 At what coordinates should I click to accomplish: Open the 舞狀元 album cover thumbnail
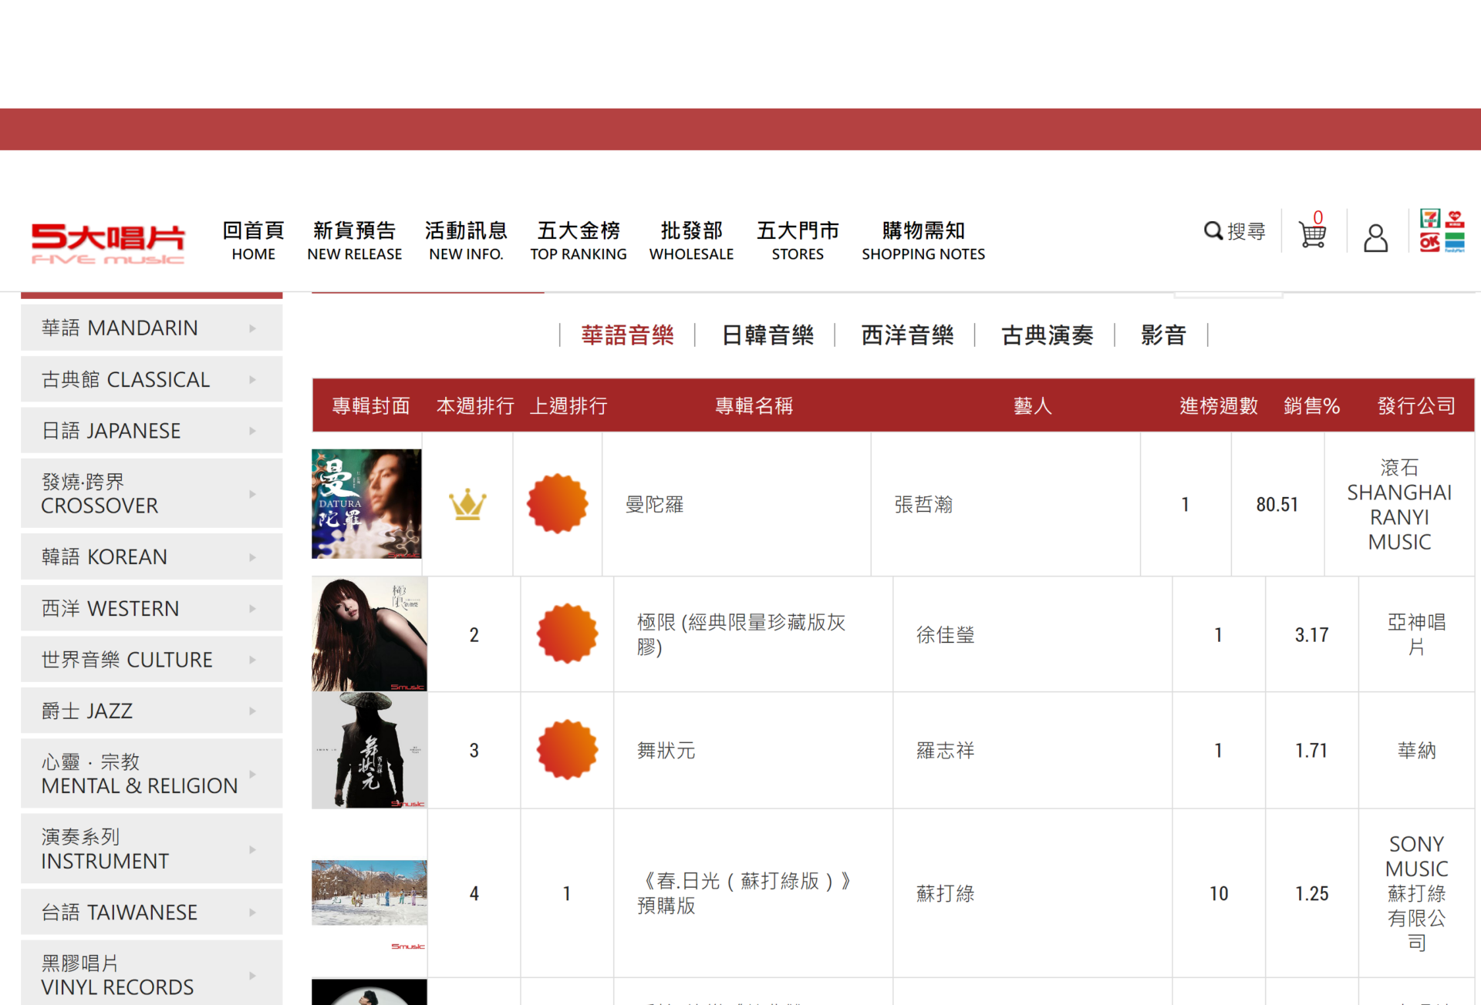coord(369,750)
